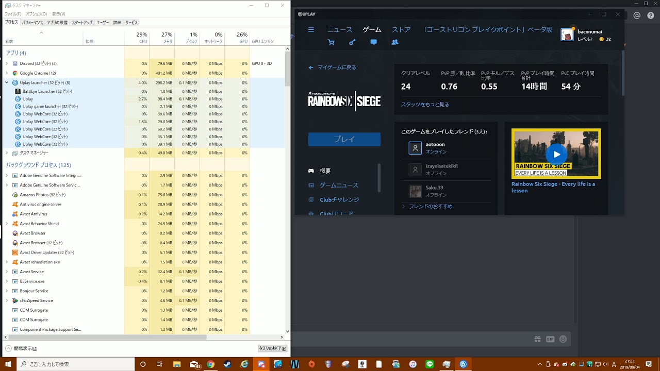Viewport: 660px width, 371px height.
Task: Open Google Chrome from the taskbar
Action: [x=210, y=364]
